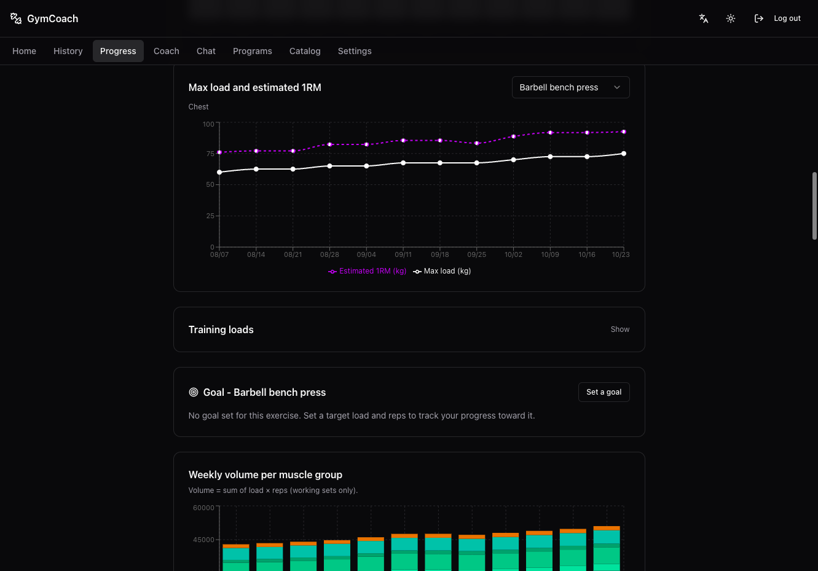Open the Chat tab

(206, 51)
